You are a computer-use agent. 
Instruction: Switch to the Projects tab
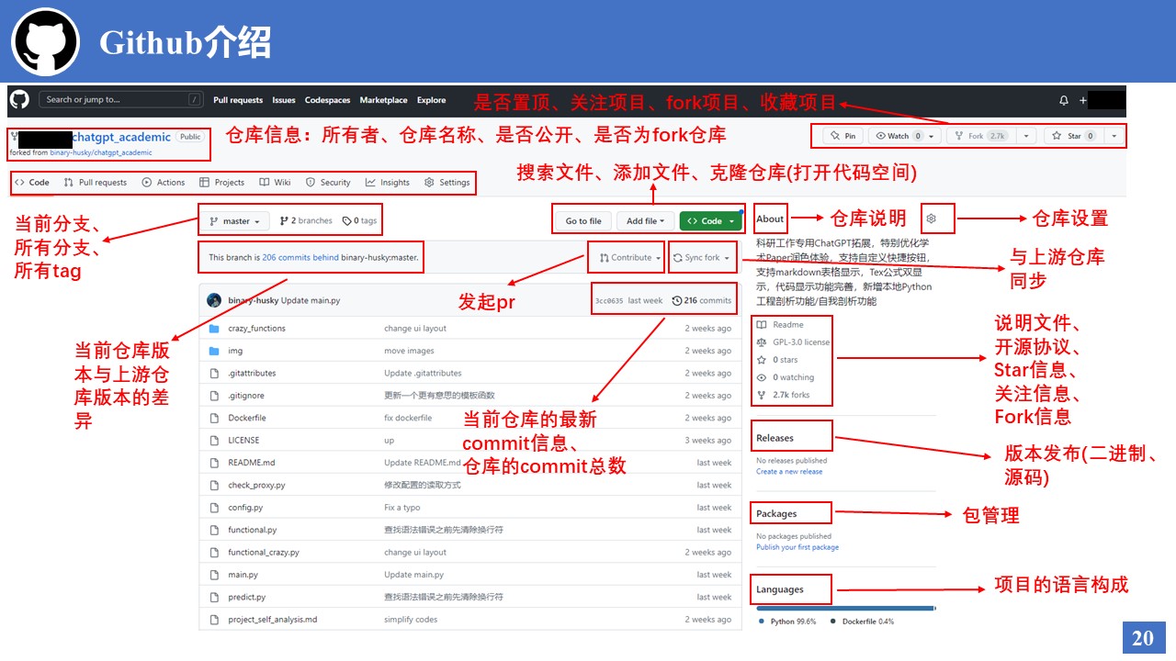point(222,183)
